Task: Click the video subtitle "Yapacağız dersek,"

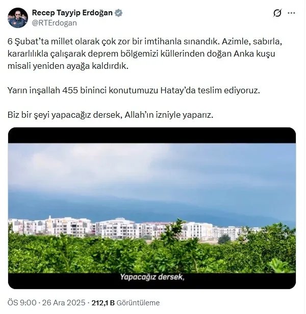Action: click(x=152, y=277)
